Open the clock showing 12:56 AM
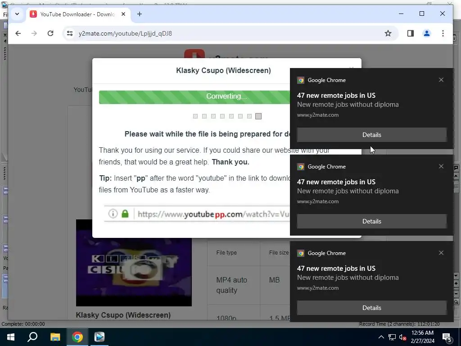461x346 pixels. [422, 337]
